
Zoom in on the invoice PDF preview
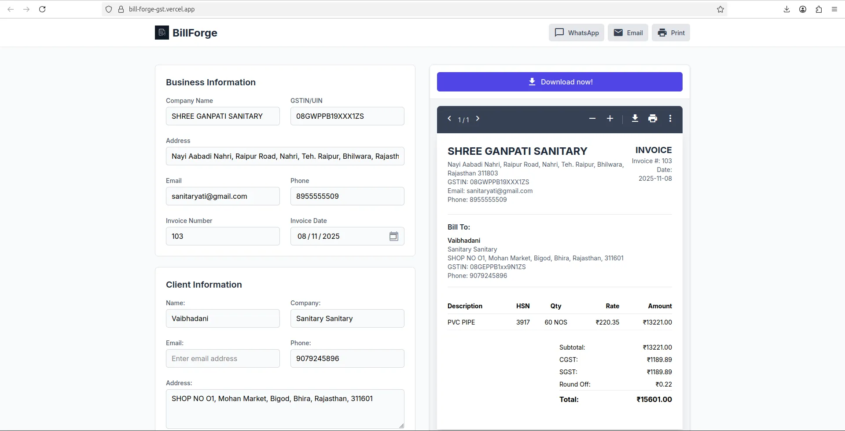[x=610, y=119]
